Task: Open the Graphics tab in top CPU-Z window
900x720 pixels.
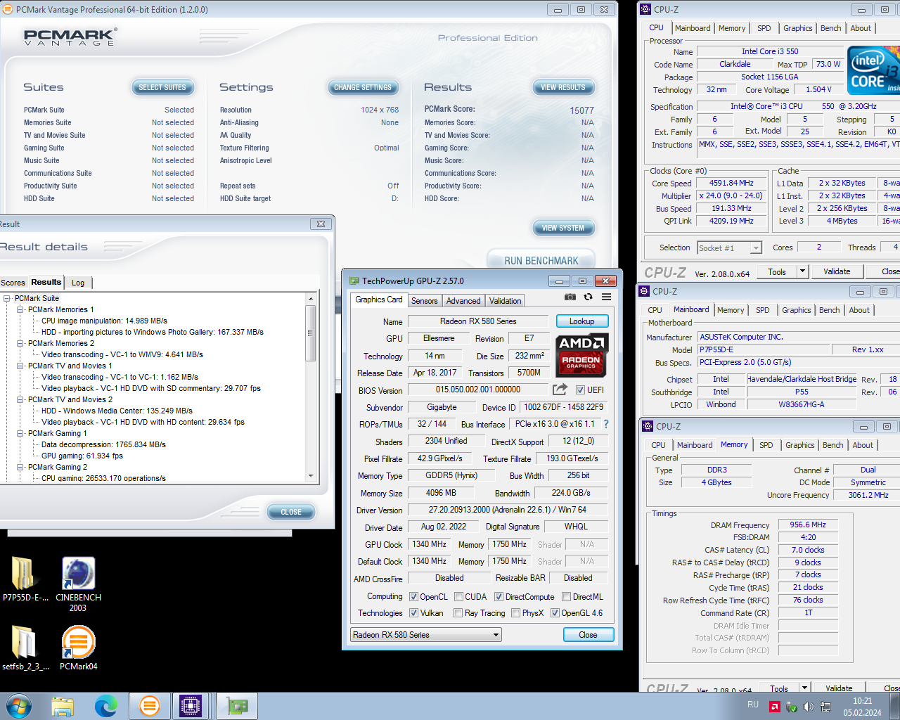Action: point(798,28)
